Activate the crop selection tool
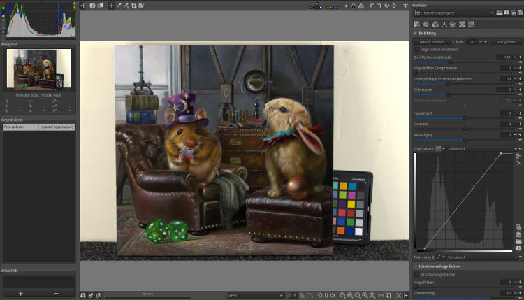 133,6
